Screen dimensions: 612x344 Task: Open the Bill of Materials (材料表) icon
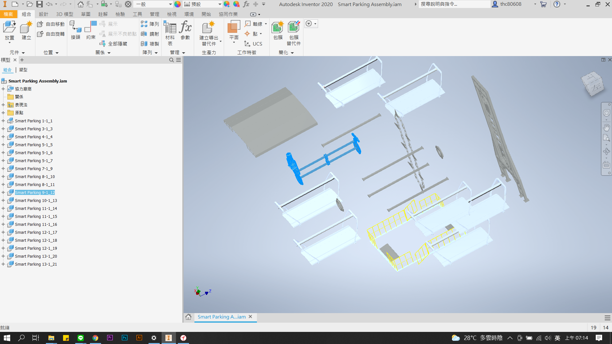pos(170,28)
